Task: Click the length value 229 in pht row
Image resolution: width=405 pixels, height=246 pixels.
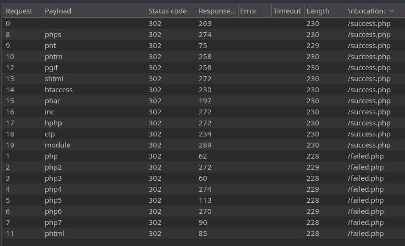Action: tap(313, 46)
